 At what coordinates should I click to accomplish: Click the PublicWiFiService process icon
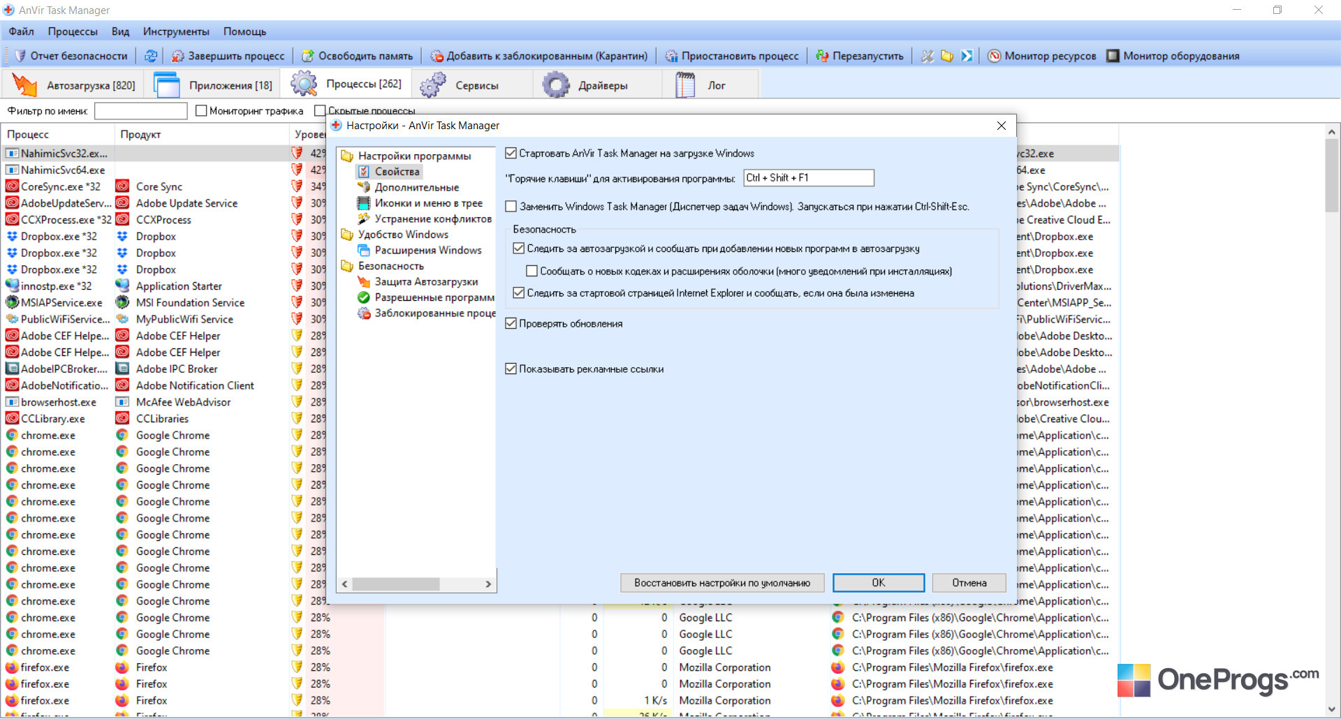(x=12, y=319)
